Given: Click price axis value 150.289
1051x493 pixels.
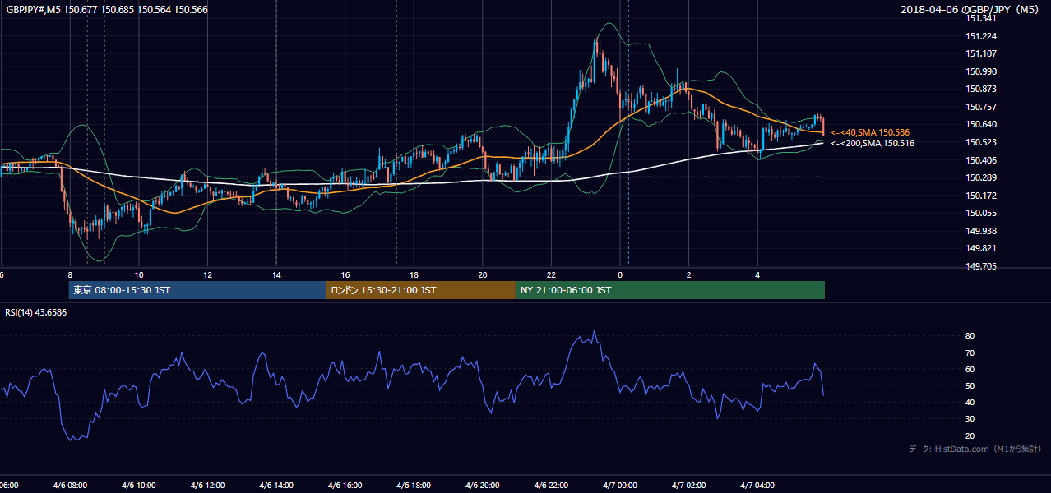Looking at the screenshot, I should coord(981,177).
